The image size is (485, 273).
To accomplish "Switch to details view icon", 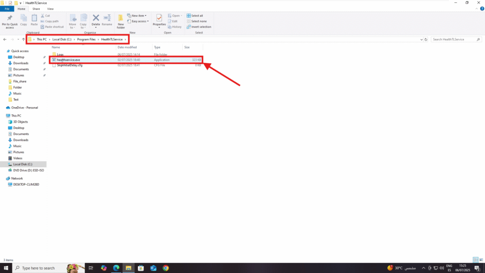I will pyautogui.click(x=476, y=260).
